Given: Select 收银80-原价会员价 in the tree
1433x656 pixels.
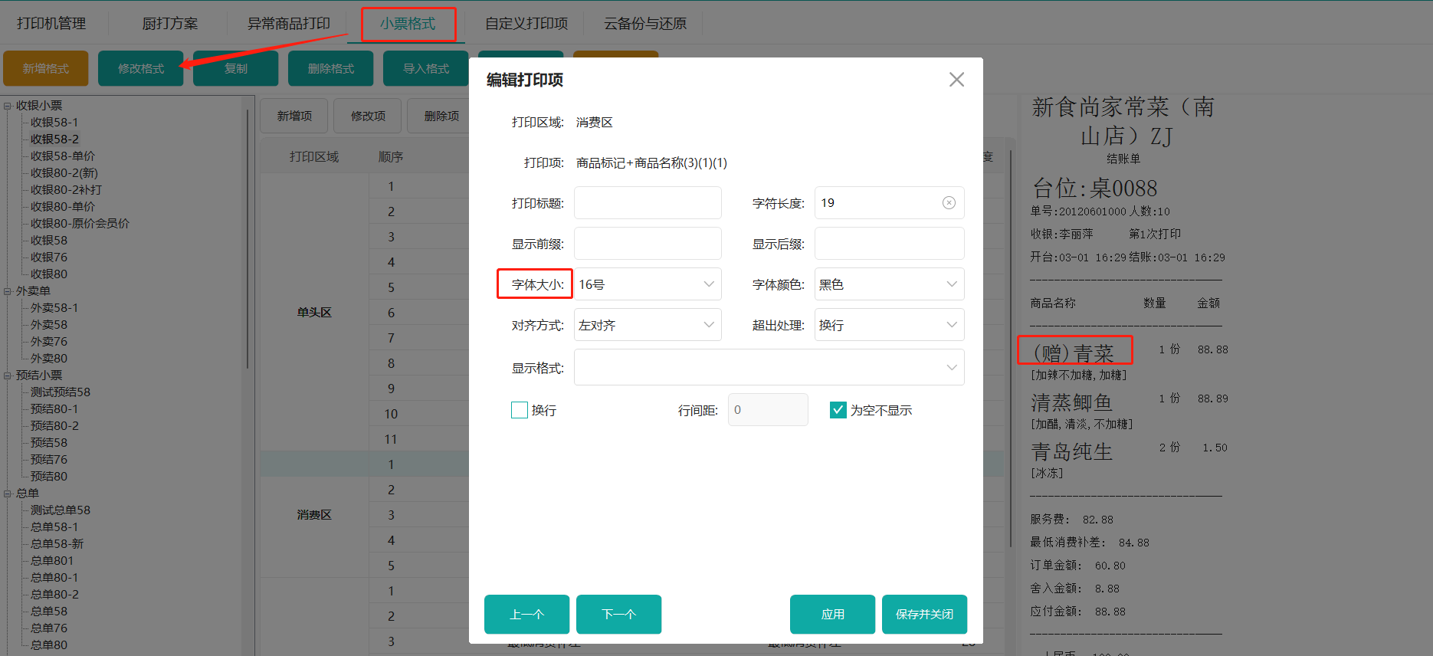Looking at the screenshot, I should pyautogui.click(x=80, y=224).
